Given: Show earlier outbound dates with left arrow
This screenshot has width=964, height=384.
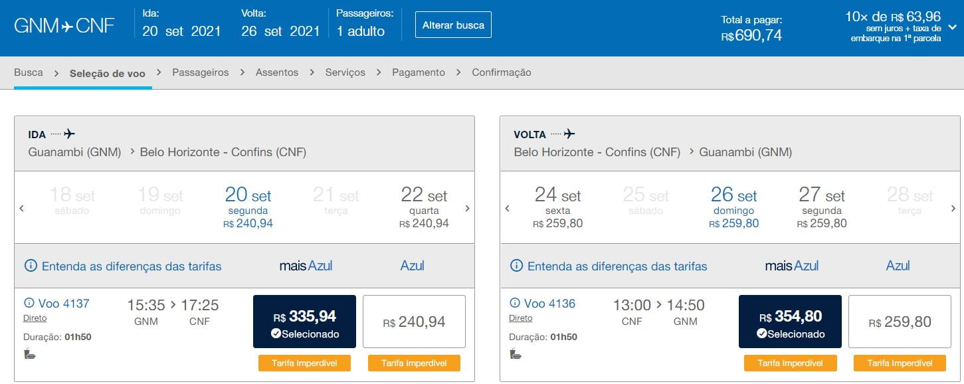Looking at the screenshot, I should pos(22,209).
